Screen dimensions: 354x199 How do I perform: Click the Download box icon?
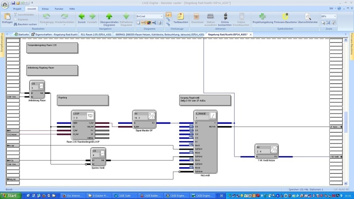pyautogui.click(x=196, y=16)
